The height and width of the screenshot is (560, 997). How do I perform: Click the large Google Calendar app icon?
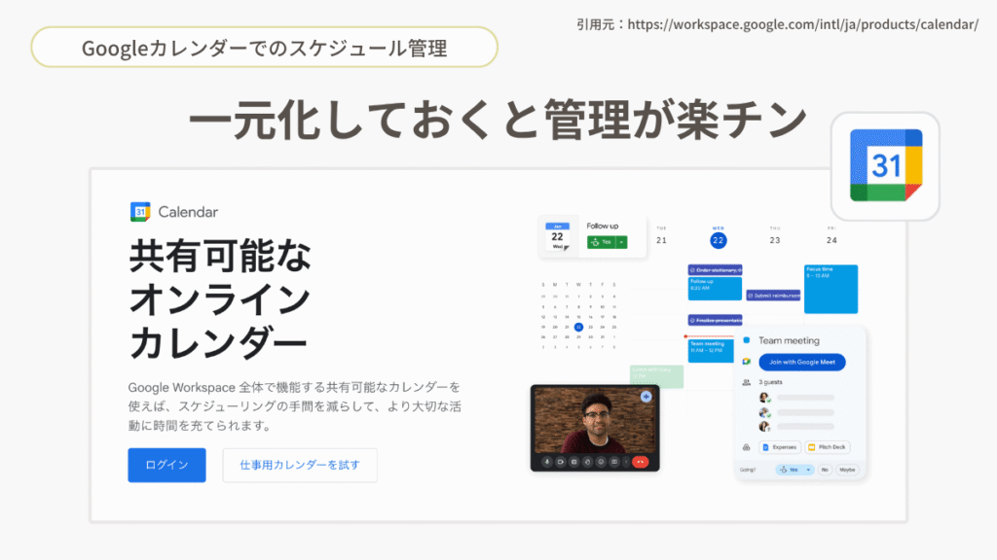885,165
